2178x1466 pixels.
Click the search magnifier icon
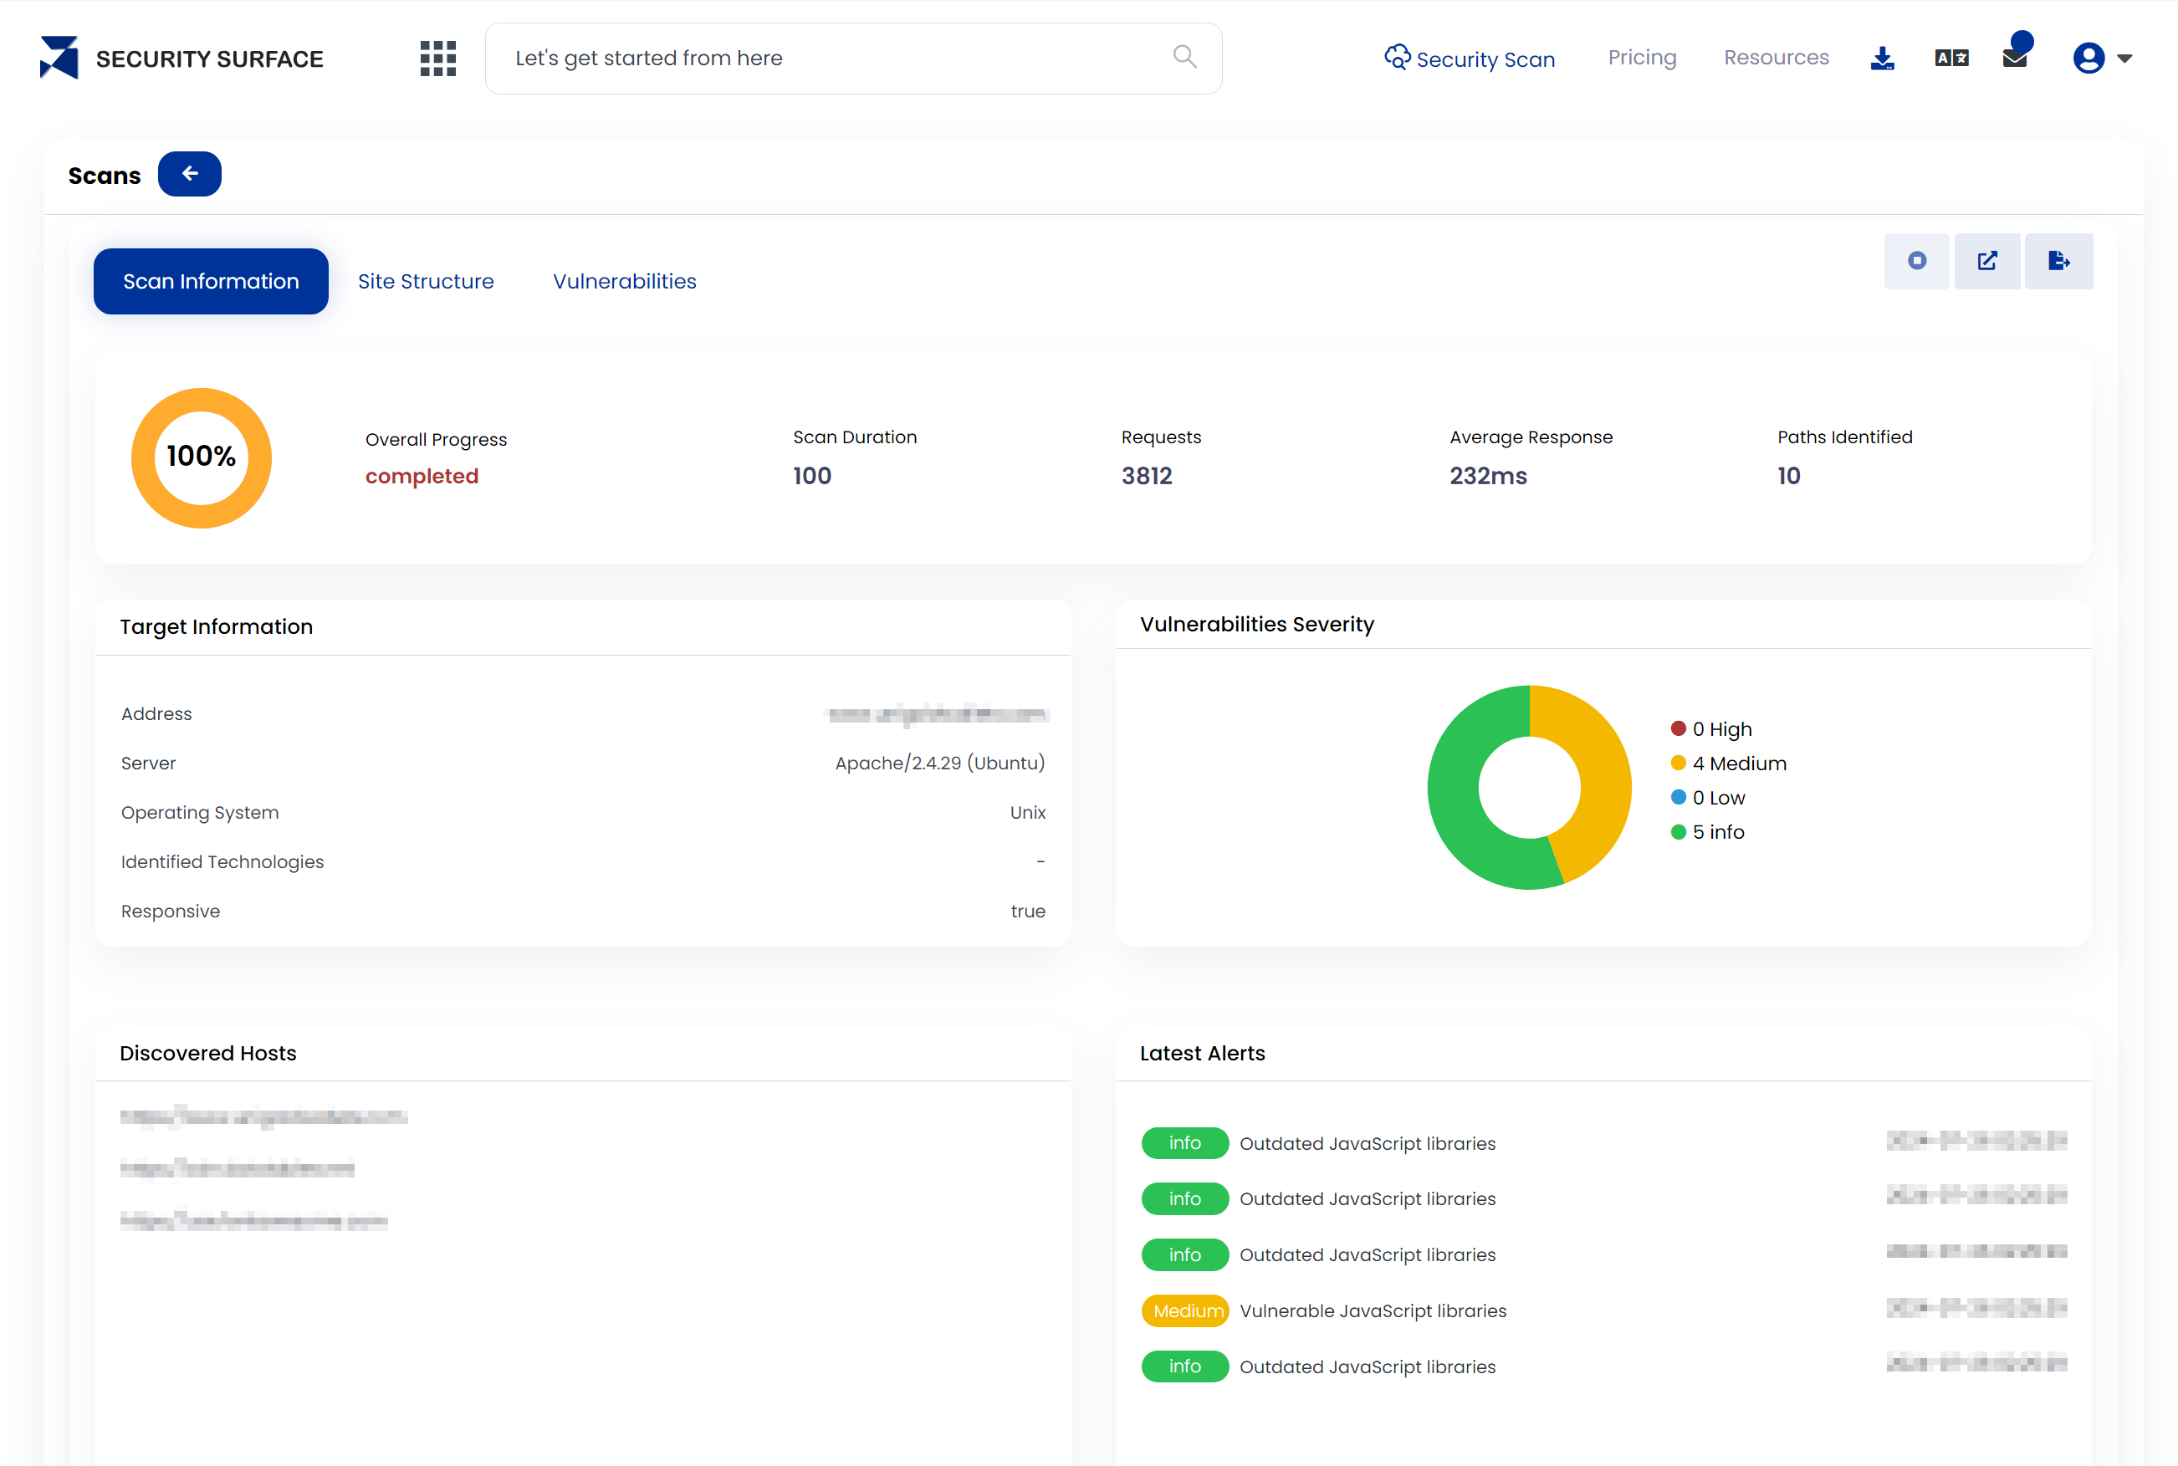[1184, 57]
